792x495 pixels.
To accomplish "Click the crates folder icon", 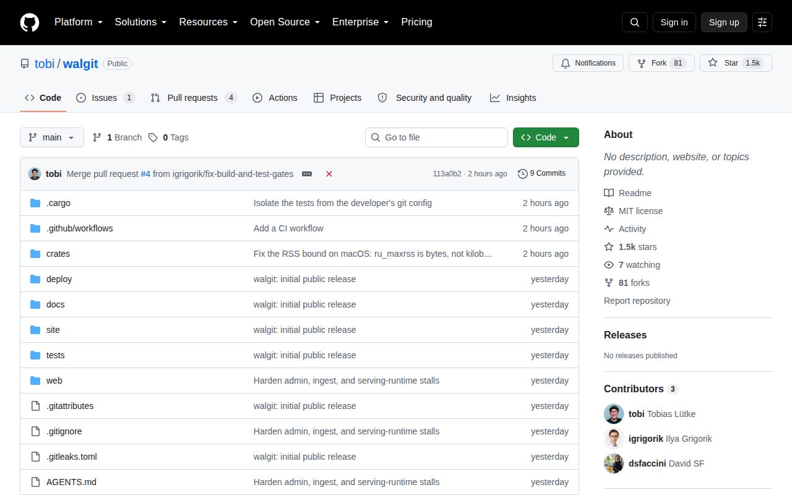I will point(35,254).
